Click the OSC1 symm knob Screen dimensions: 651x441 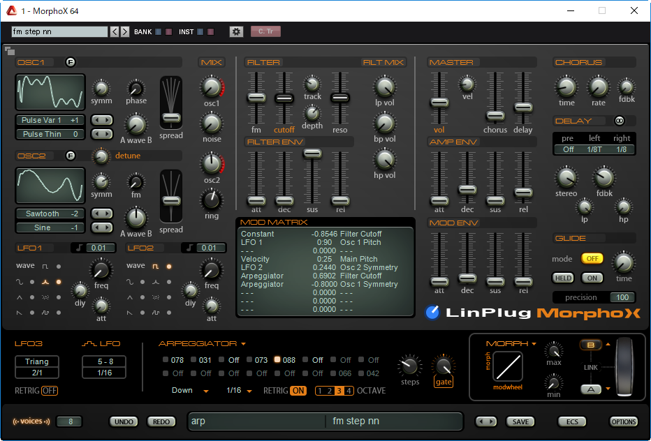coord(101,89)
